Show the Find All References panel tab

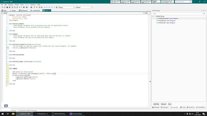point(201,107)
